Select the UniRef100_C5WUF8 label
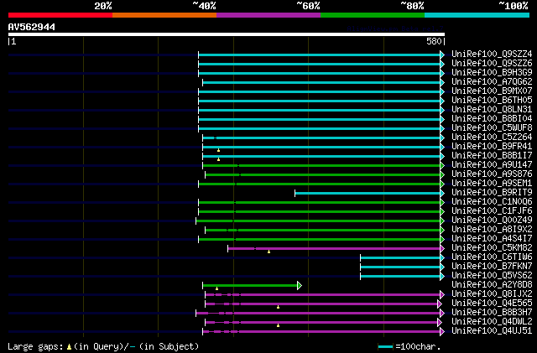The image size is (537, 353). [x=492, y=128]
